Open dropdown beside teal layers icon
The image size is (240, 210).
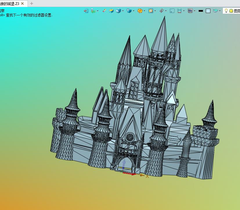pos(220,11)
